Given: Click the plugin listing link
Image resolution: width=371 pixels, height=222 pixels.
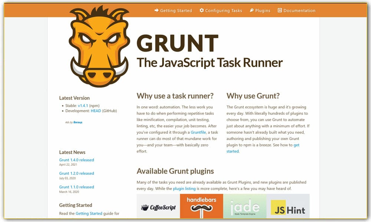Looking at the screenshot, I should click(183, 188).
